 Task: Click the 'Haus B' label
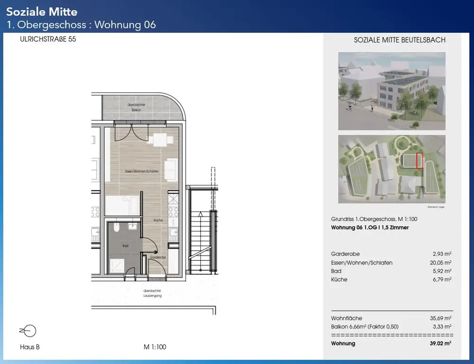coord(30,347)
